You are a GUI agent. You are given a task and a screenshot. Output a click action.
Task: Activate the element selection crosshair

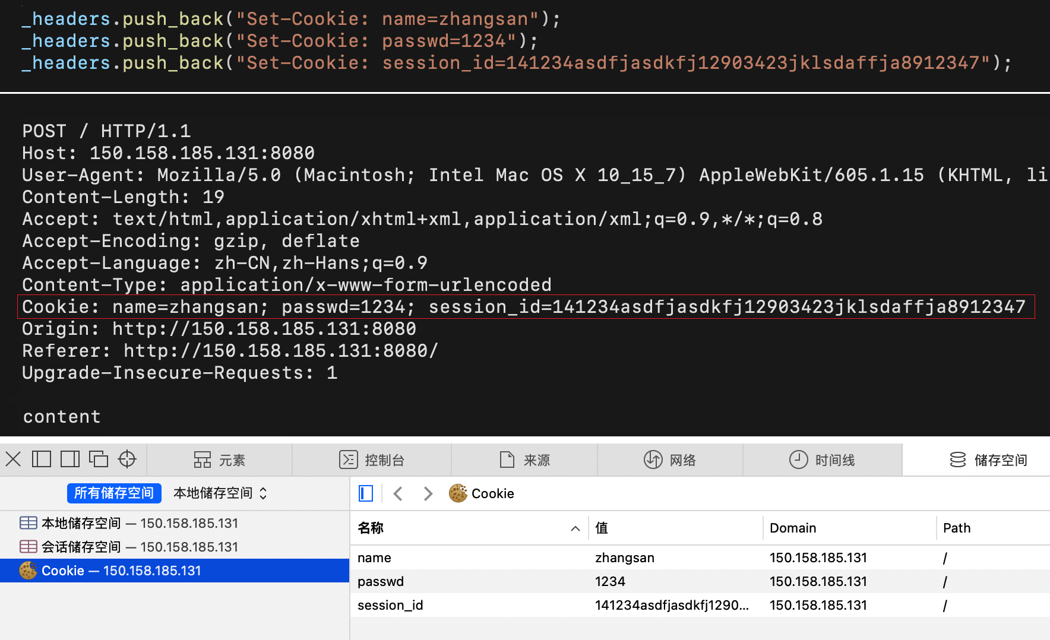[x=127, y=459]
